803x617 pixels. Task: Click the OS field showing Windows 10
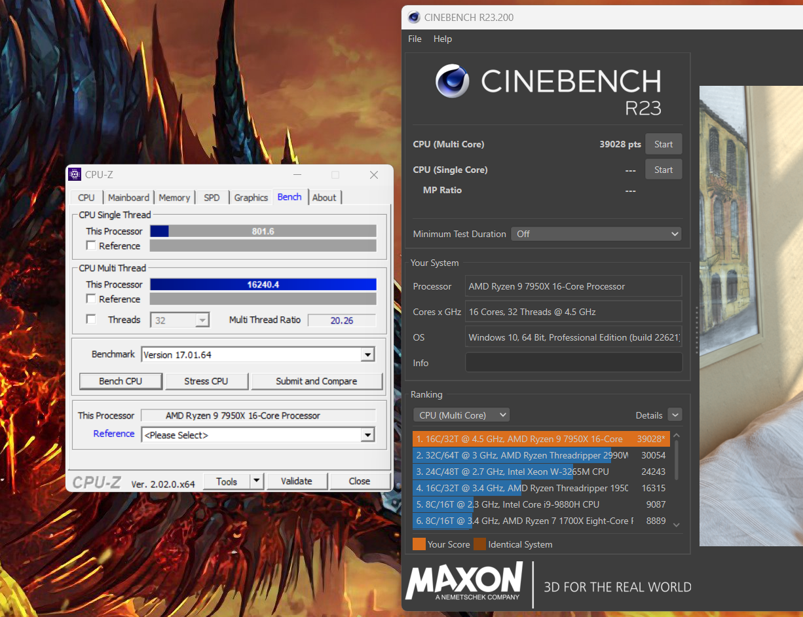pyautogui.click(x=574, y=337)
